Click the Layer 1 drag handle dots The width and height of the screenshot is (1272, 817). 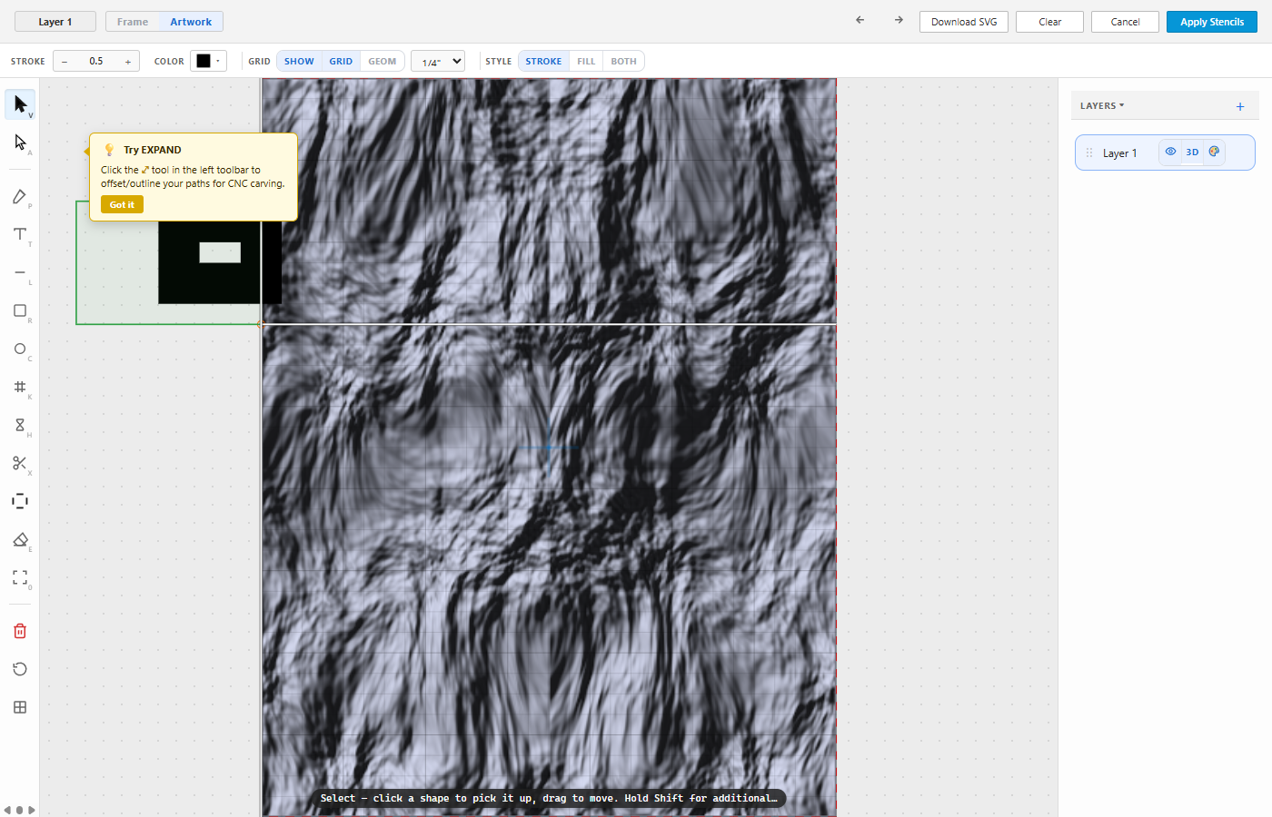pos(1089,153)
